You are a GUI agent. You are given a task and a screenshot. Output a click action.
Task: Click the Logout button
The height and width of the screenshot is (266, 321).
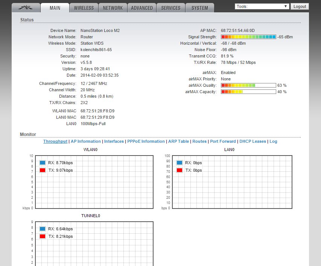[300, 6]
